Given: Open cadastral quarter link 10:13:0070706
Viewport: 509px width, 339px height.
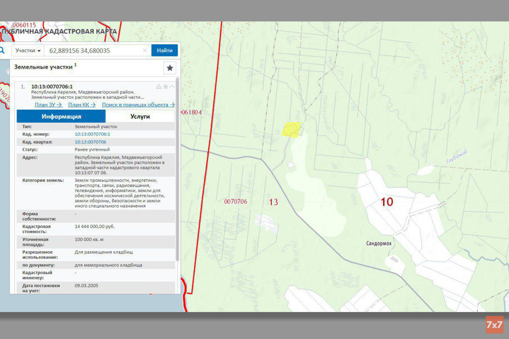Looking at the screenshot, I should 90,142.
